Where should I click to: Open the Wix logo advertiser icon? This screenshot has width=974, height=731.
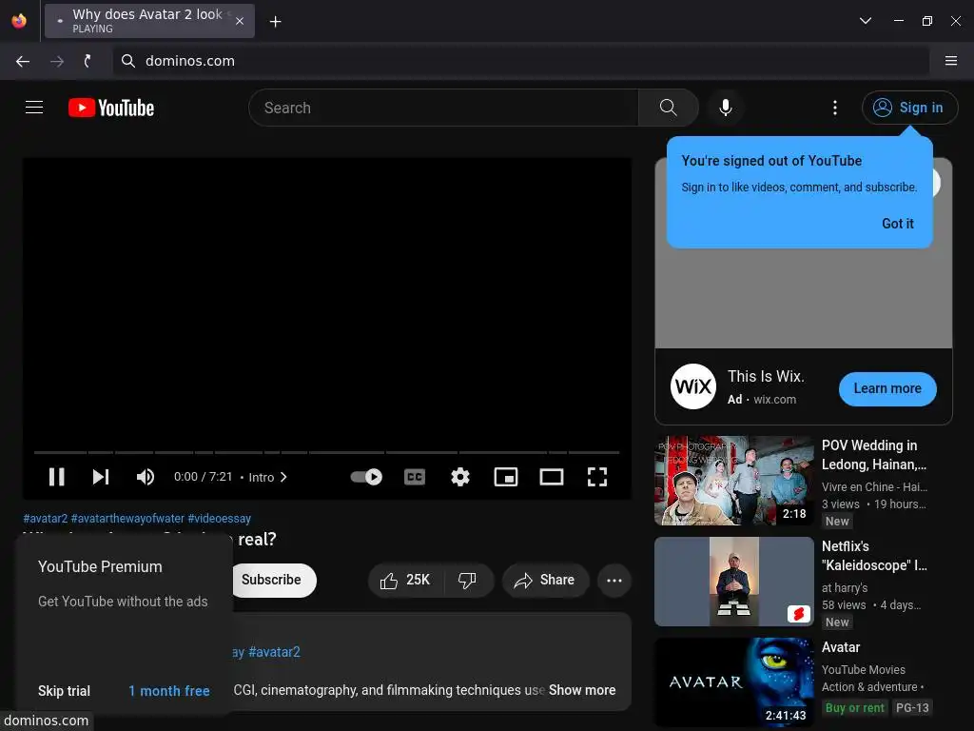click(693, 386)
